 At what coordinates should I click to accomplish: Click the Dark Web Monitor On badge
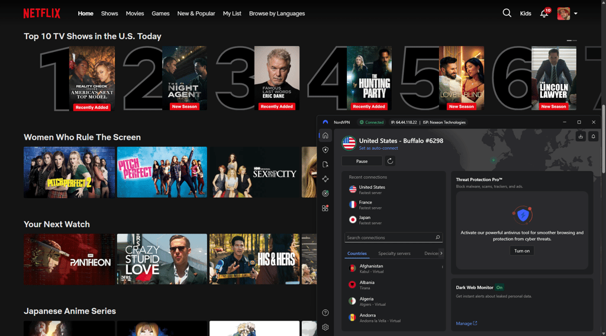pos(499,287)
